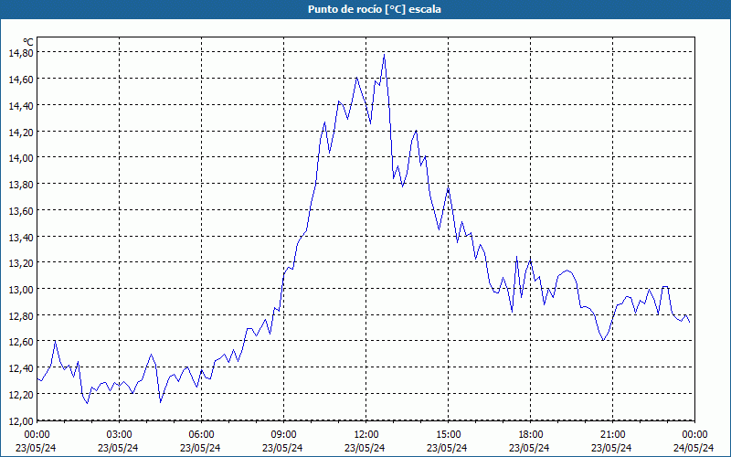Click the 21:00 time label on x-axis
The image size is (731, 457).
[612, 435]
